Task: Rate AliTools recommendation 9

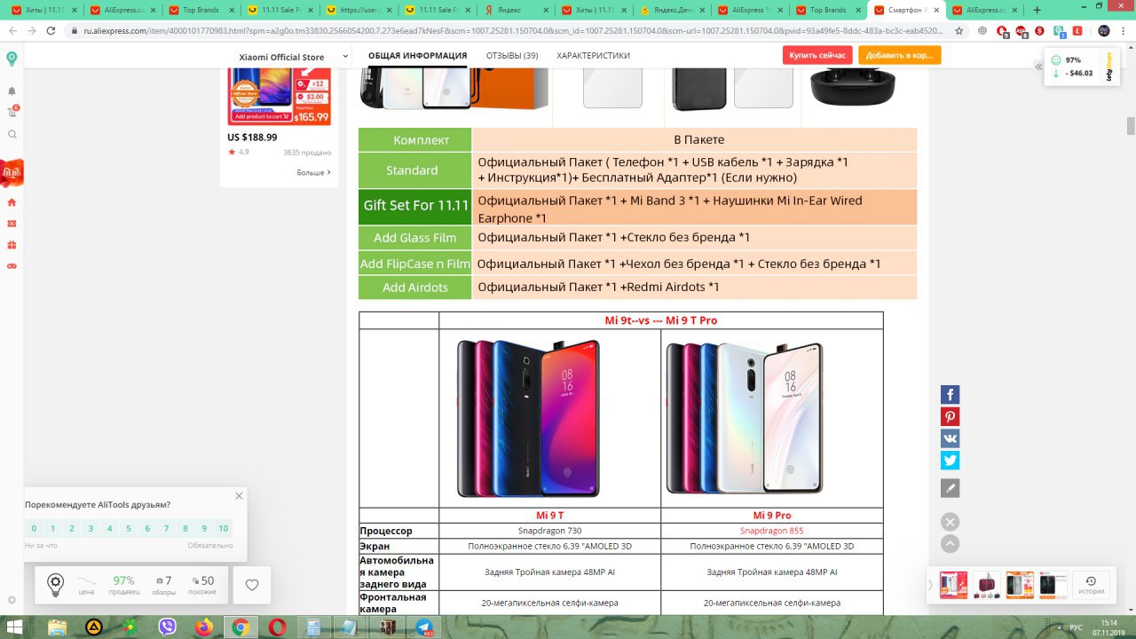Action: tap(204, 528)
